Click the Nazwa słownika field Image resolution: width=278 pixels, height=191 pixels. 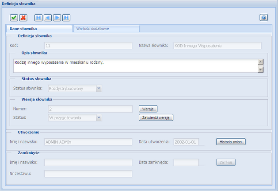pyautogui.click(x=216, y=45)
